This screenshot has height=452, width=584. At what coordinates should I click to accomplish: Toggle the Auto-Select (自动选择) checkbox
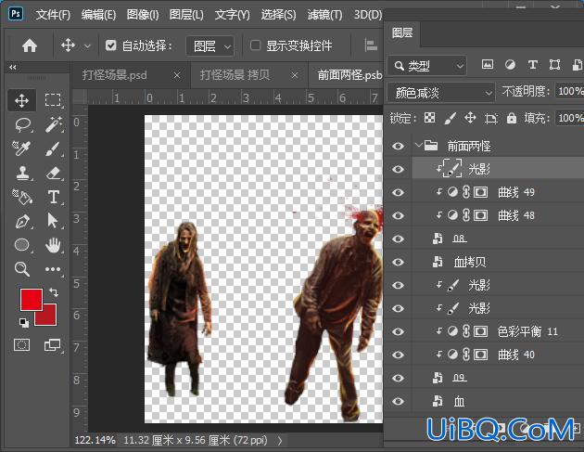(110, 45)
